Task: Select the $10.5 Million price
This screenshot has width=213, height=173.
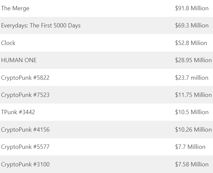Action: pyautogui.click(x=192, y=112)
